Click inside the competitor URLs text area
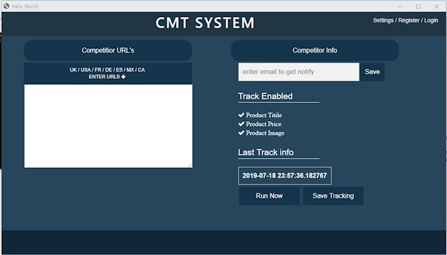The image size is (447, 255). pos(108,126)
